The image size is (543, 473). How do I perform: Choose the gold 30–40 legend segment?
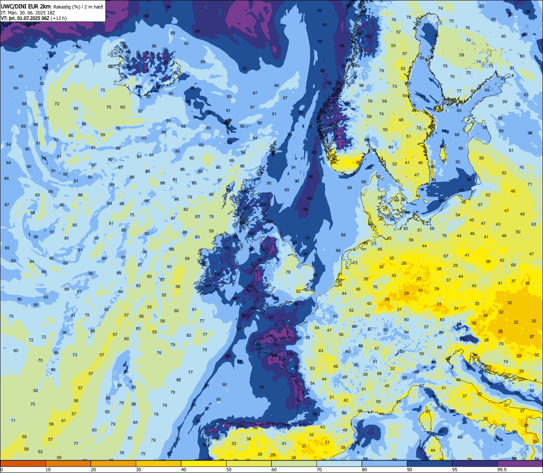pyautogui.click(x=158, y=463)
